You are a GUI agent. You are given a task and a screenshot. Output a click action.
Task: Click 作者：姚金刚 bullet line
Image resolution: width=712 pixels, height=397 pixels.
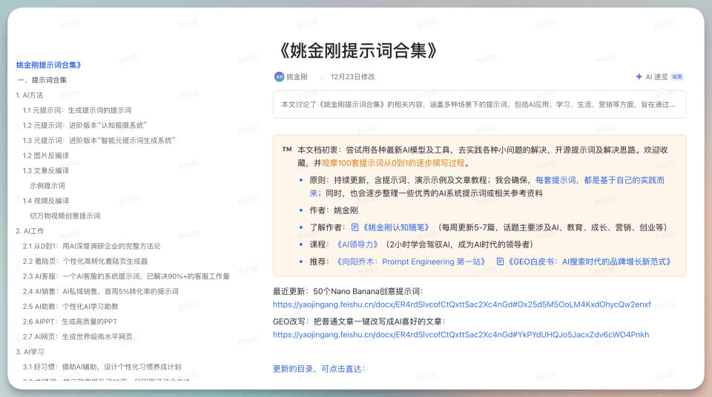(x=334, y=210)
